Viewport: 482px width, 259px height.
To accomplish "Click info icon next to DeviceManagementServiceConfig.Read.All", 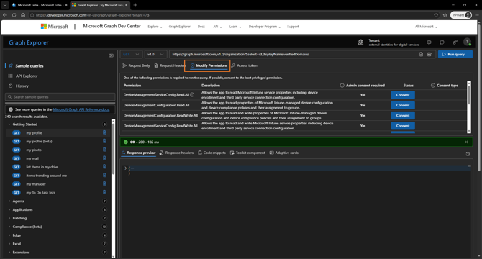I will pyautogui.click(x=192, y=95).
